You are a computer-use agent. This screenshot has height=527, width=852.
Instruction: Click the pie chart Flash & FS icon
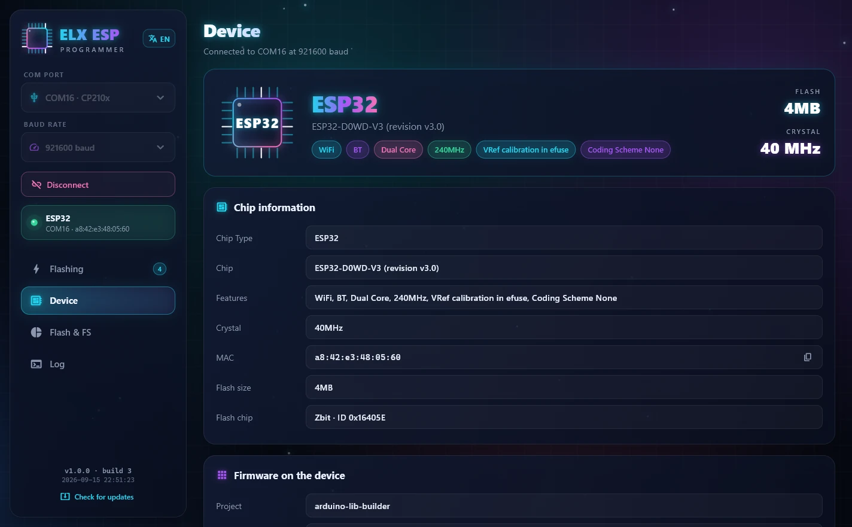click(x=36, y=333)
